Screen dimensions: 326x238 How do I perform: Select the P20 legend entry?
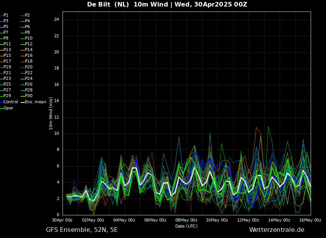(x=29, y=67)
